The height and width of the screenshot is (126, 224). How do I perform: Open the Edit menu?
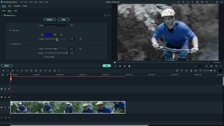(x=26, y=2)
